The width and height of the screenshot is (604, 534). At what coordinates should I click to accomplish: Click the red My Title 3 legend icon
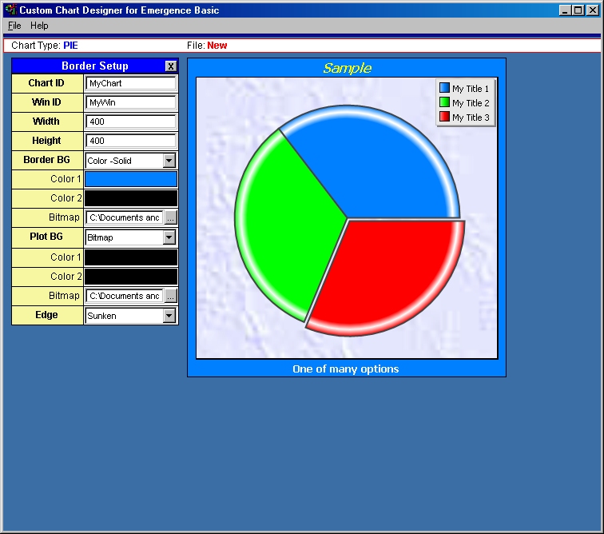coord(444,117)
